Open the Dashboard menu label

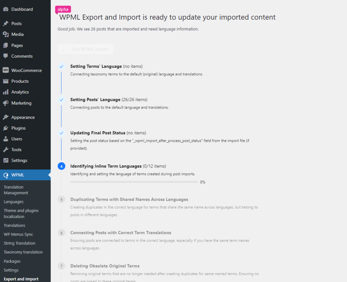(22, 9)
